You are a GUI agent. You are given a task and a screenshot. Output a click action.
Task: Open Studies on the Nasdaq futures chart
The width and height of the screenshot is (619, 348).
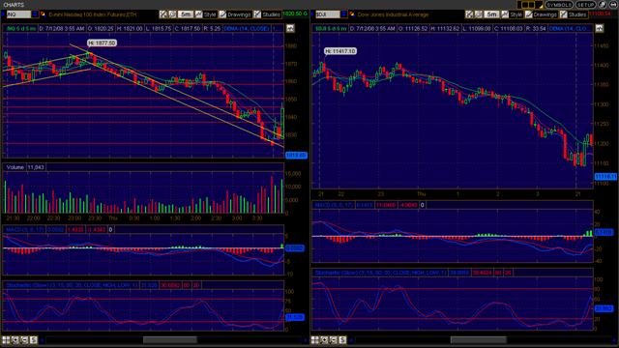click(267, 14)
